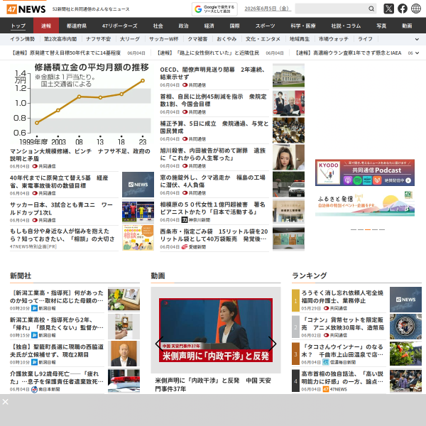The image size is (426, 426).
Task: Close the bottom ad banner X
Action: (5, 402)
